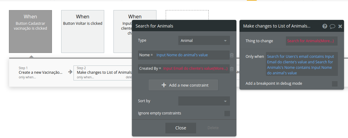Click the arrow between Step 1 and Step 2
The height and width of the screenshot is (138, 348).
coord(70,72)
